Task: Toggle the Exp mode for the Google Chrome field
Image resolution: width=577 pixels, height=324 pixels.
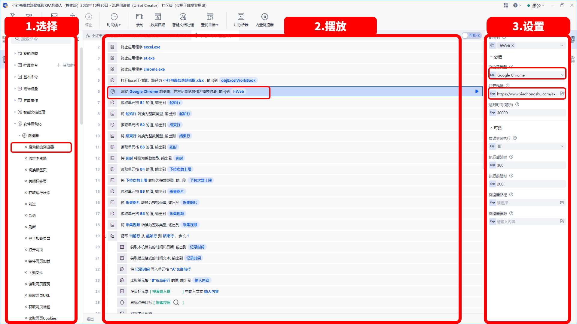Action: (x=492, y=75)
